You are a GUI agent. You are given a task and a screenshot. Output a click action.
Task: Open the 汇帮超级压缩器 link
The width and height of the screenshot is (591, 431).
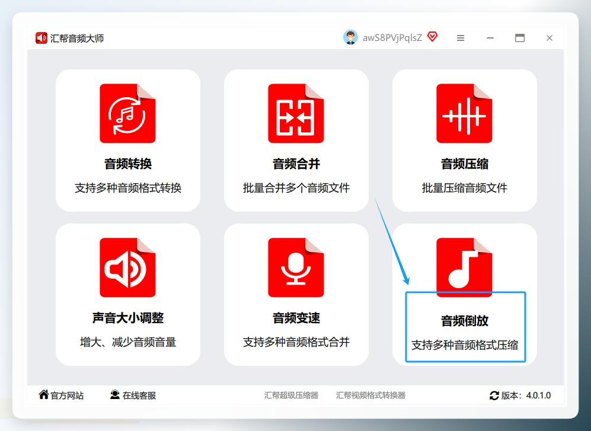291,395
